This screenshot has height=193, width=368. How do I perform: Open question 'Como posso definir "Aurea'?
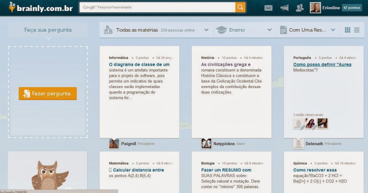point(322,64)
